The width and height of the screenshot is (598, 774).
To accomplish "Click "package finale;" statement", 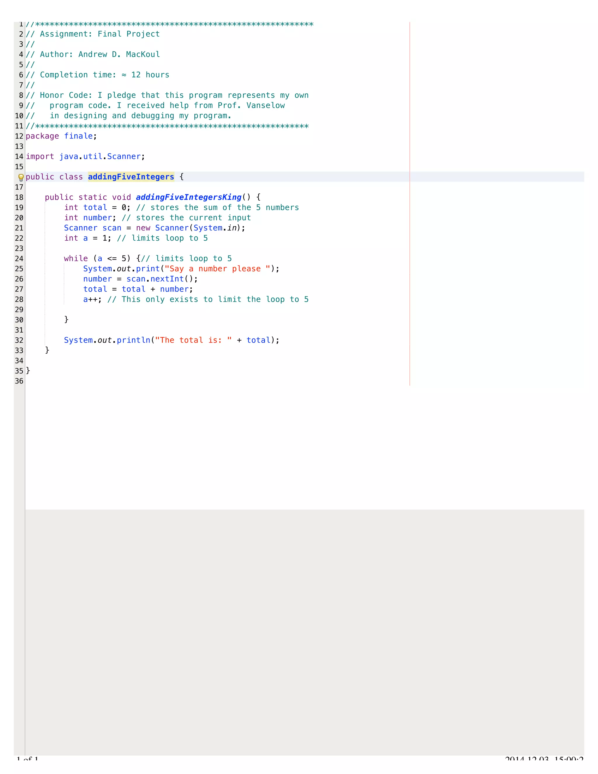I will click(61, 136).
